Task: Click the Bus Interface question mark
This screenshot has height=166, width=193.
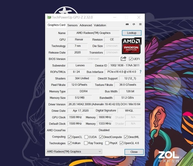Action: point(141,72)
